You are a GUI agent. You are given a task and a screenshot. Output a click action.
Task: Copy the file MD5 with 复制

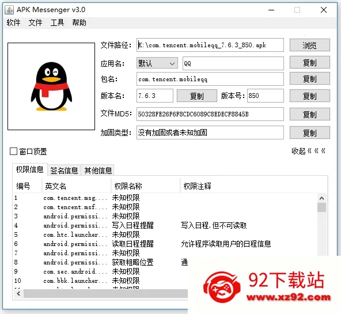tap(310, 114)
